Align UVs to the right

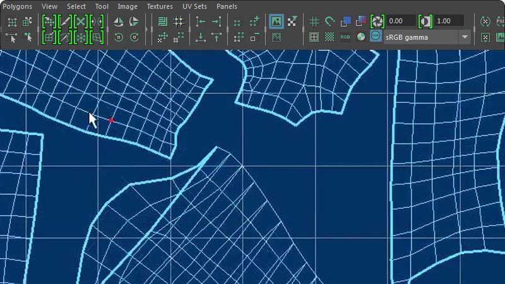(x=217, y=21)
